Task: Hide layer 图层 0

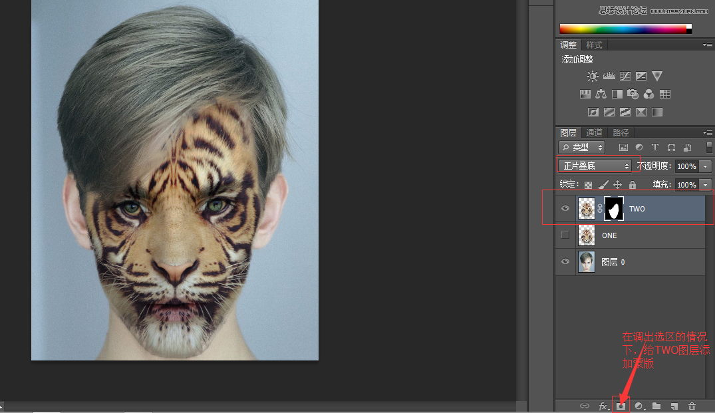Action: click(x=565, y=261)
